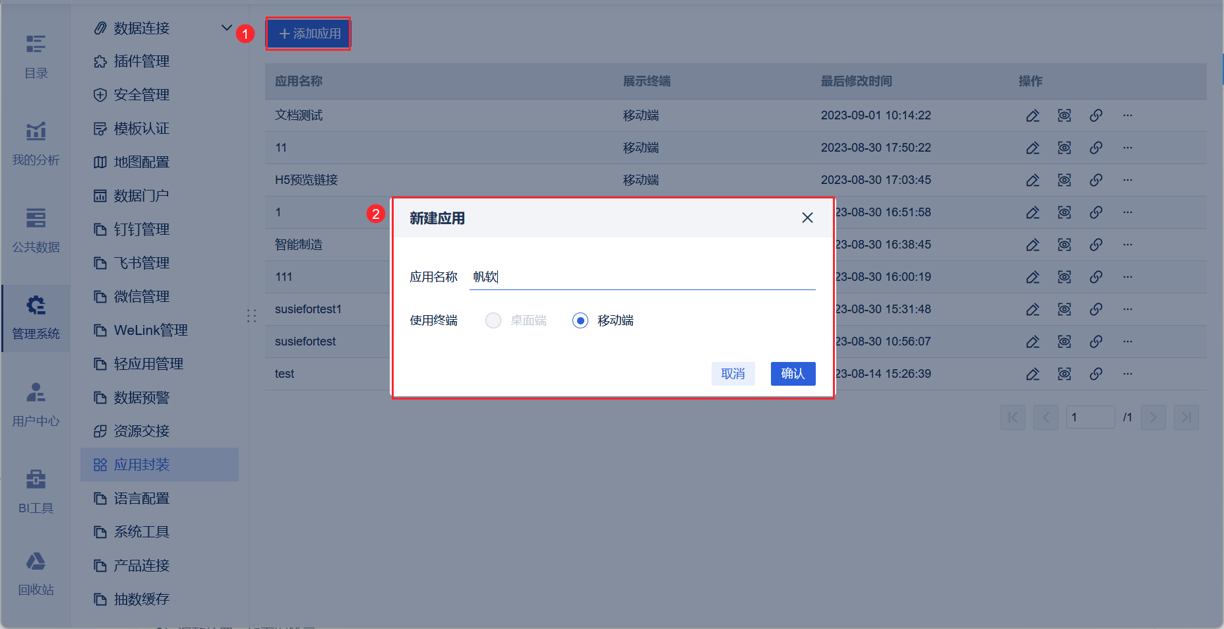The height and width of the screenshot is (629, 1224).
Task: Close the 新建应用 dialog with the X
Action: (807, 218)
